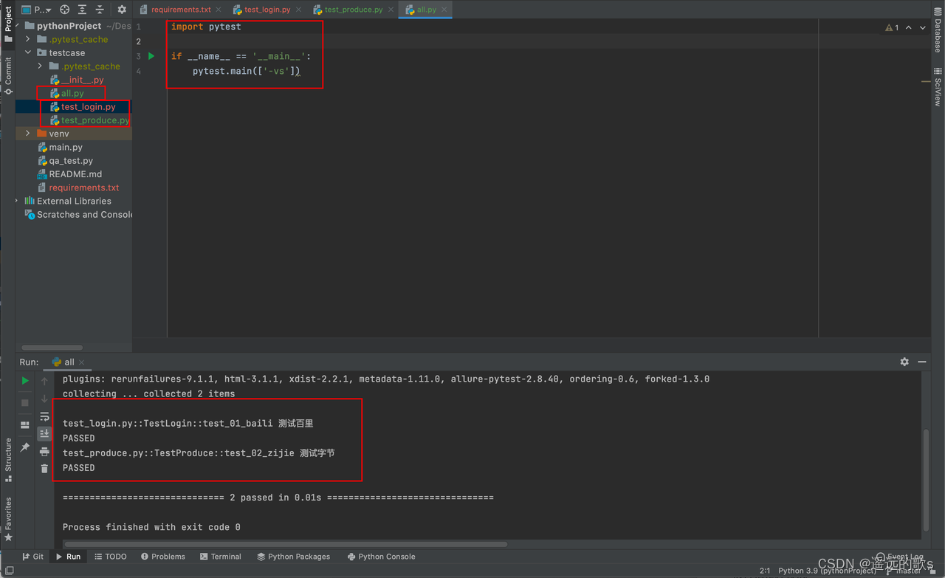The width and height of the screenshot is (945, 578).
Task: Close the all.py editor tab
Action: (444, 10)
